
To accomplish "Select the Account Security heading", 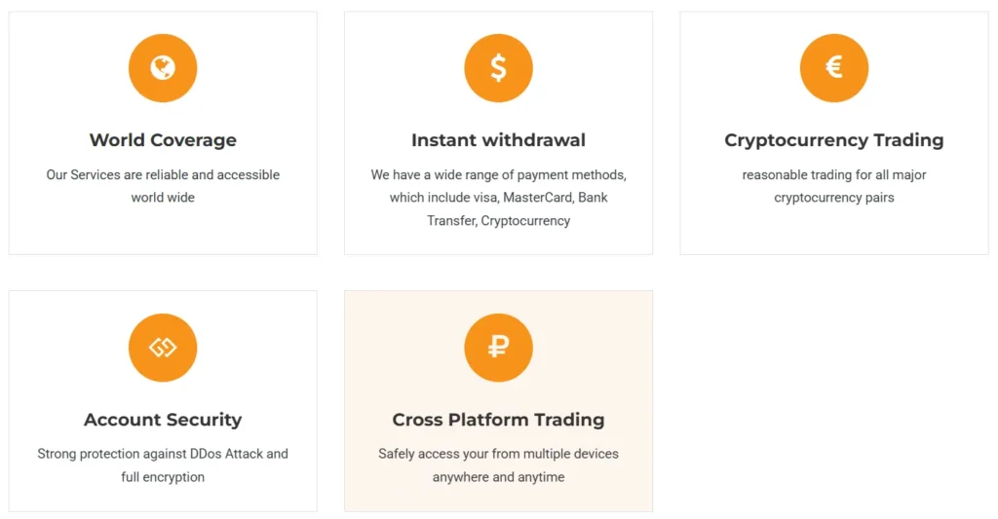I will [163, 420].
